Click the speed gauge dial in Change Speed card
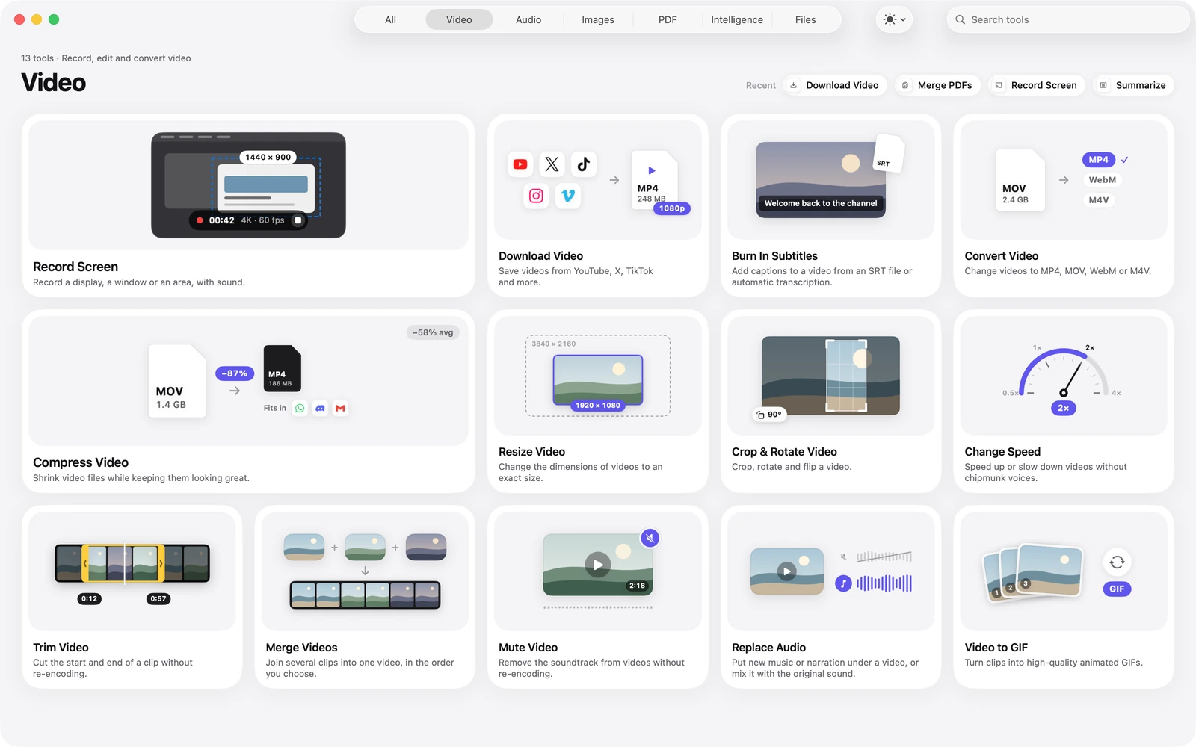Image resolution: width=1196 pixels, height=747 pixels. 1063,372
